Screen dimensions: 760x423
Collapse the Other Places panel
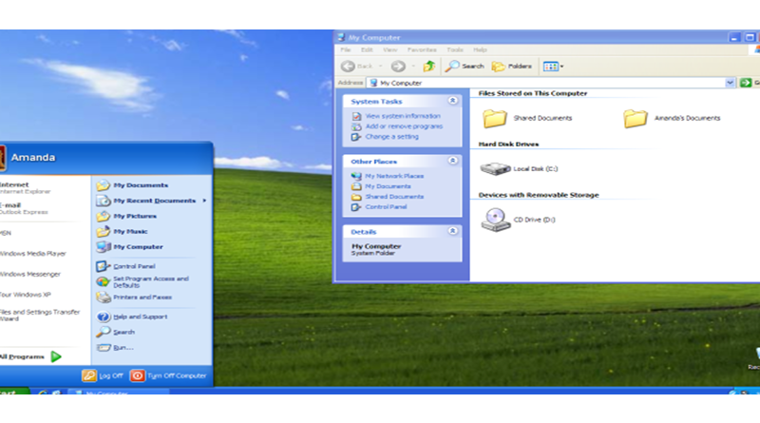click(452, 161)
